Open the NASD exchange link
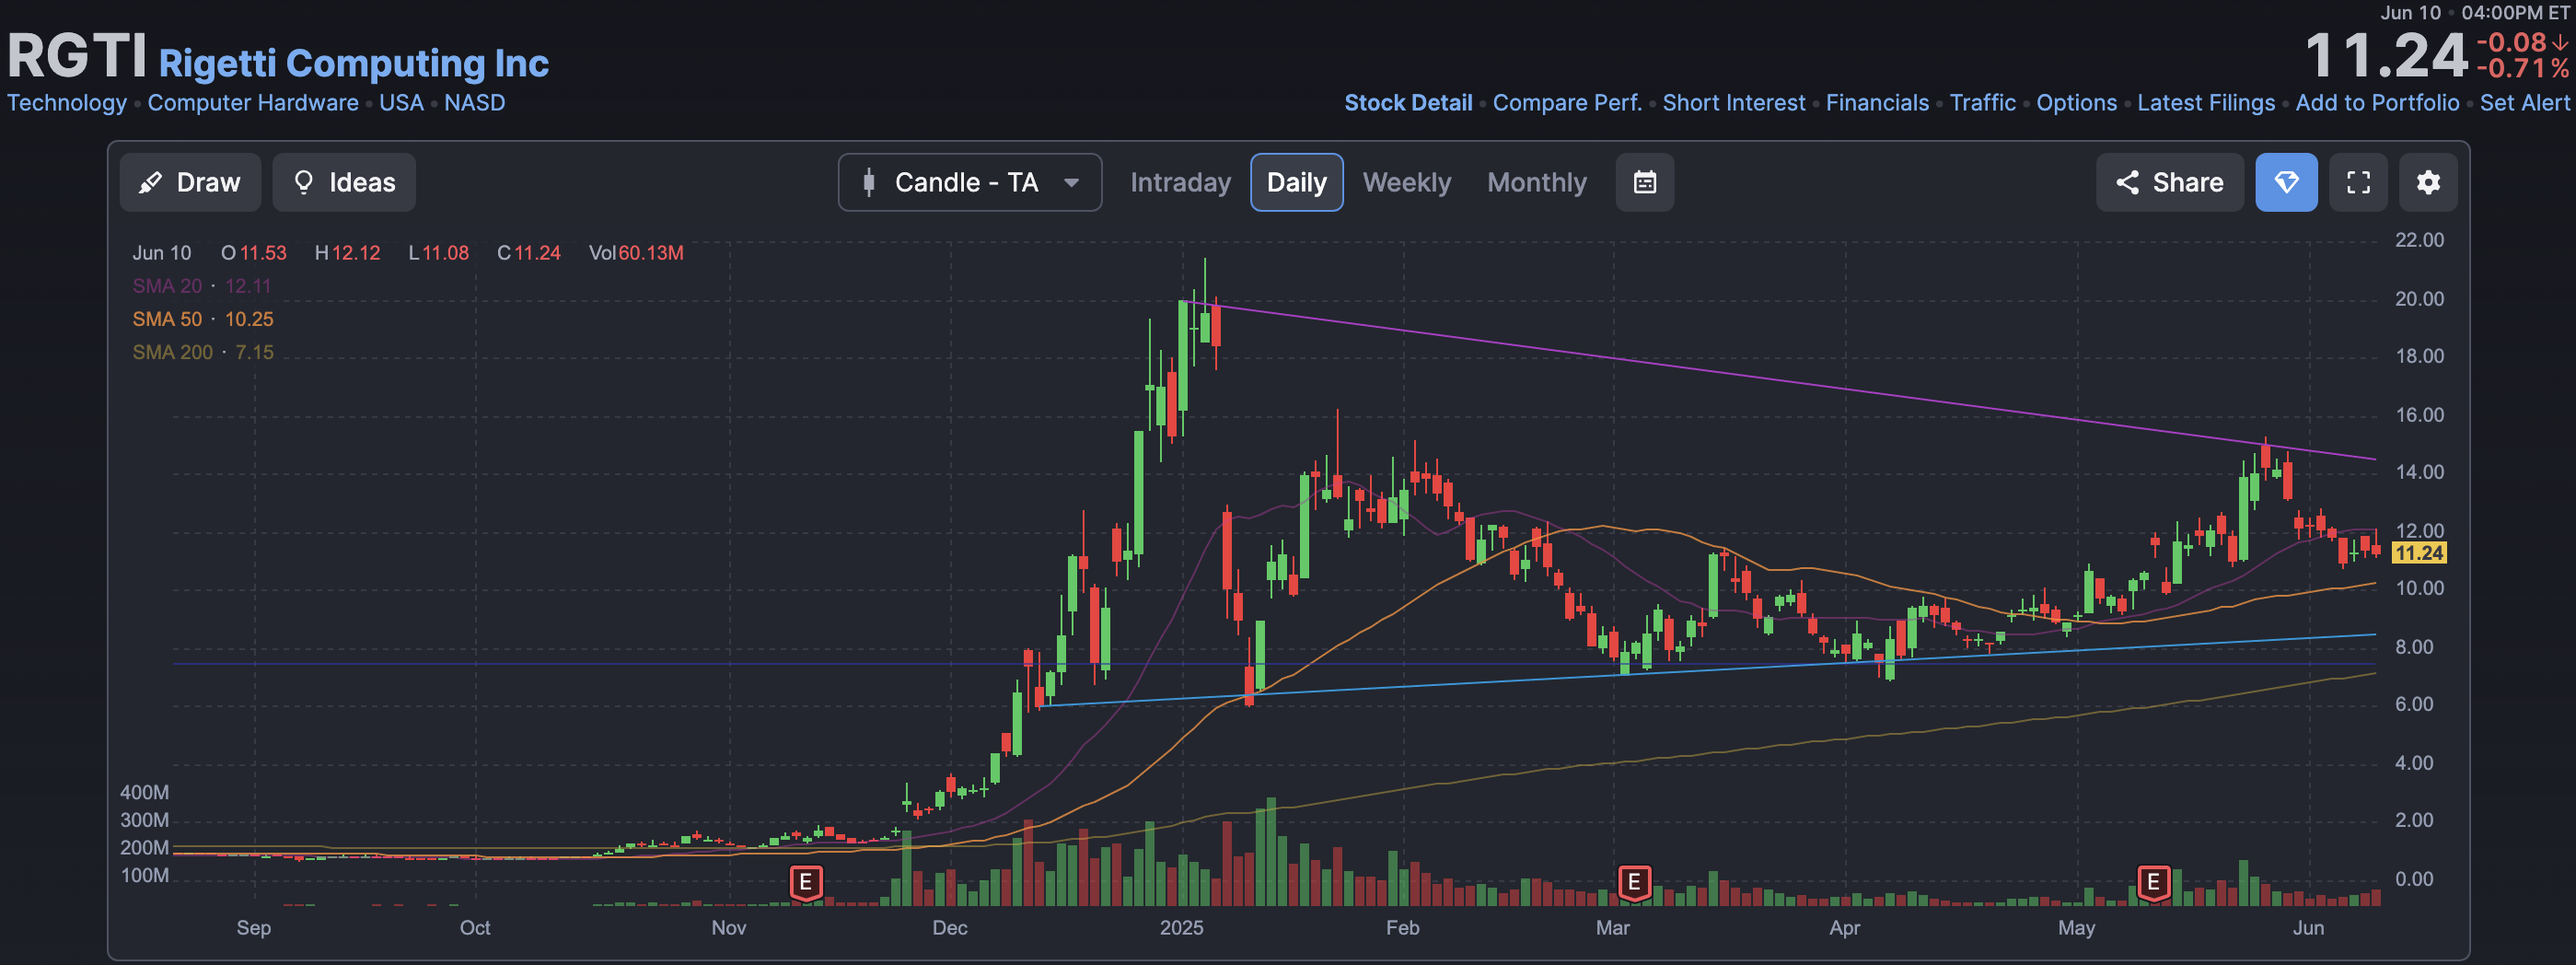This screenshot has height=965, width=2576. click(475, 103)
